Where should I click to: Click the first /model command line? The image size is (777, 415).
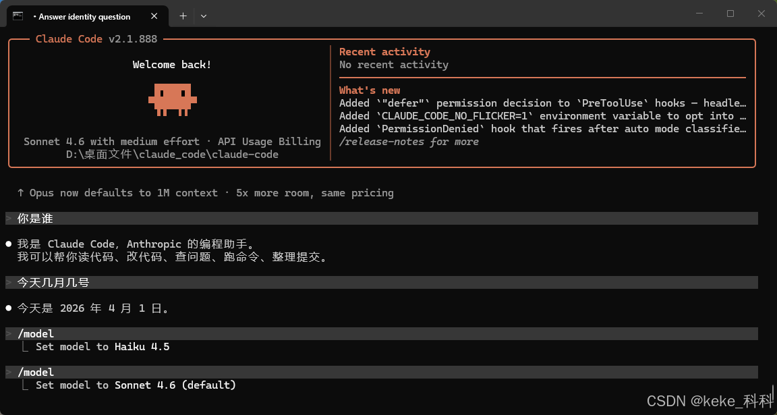(x=382, y=333)
